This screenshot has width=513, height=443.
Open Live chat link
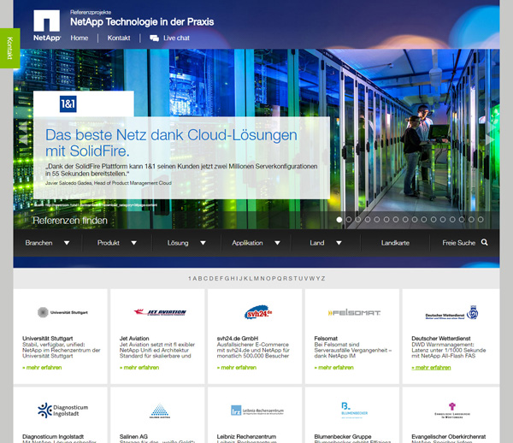(176, 38)
